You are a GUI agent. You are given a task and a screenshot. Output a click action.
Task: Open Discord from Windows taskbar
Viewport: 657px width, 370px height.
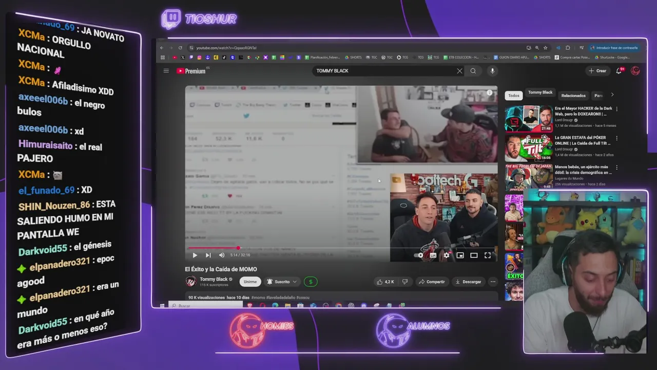click(364, 305)
